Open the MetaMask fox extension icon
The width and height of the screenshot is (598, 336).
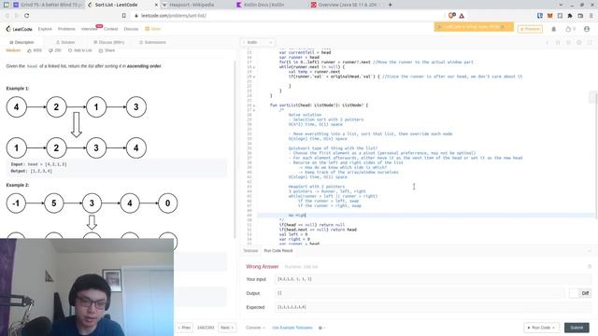(550, 16)
